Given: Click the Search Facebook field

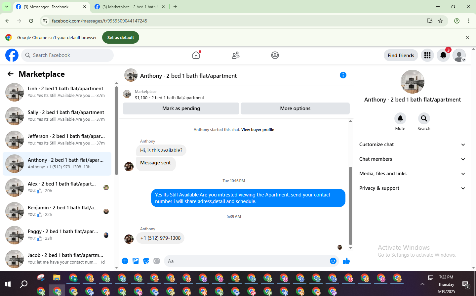Looking at the screenshot, I should 67,55.
